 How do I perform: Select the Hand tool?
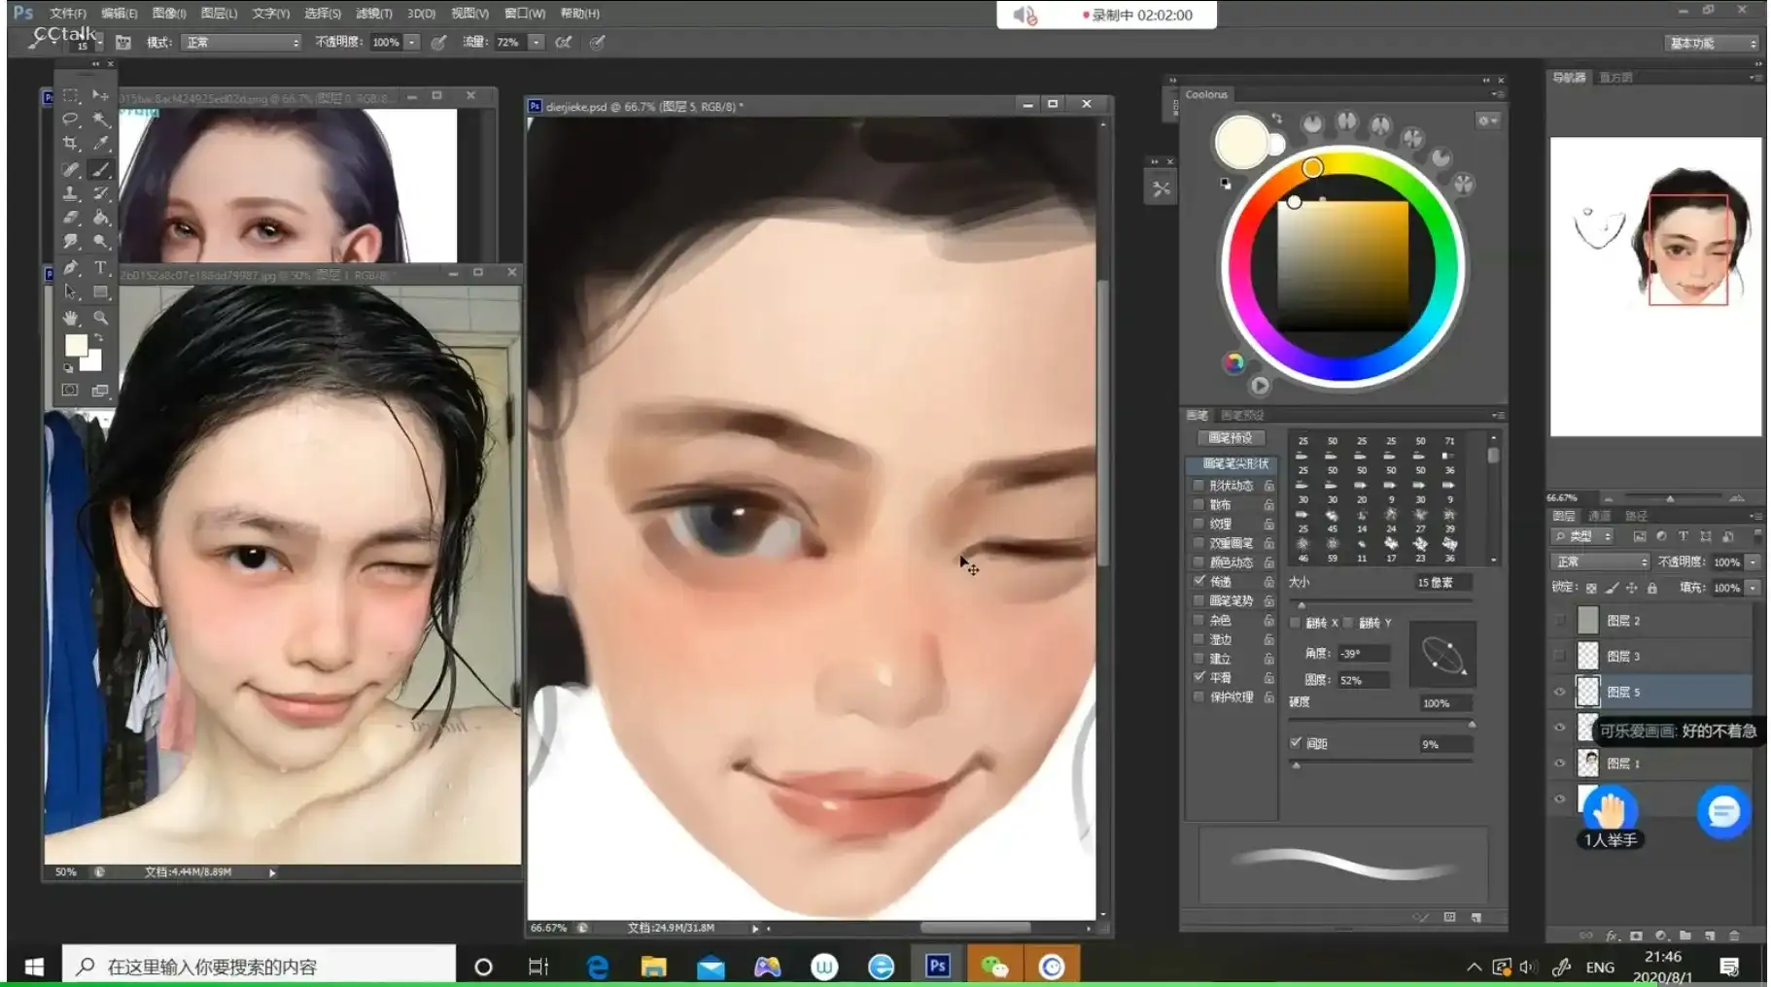[x=70, y=318]
